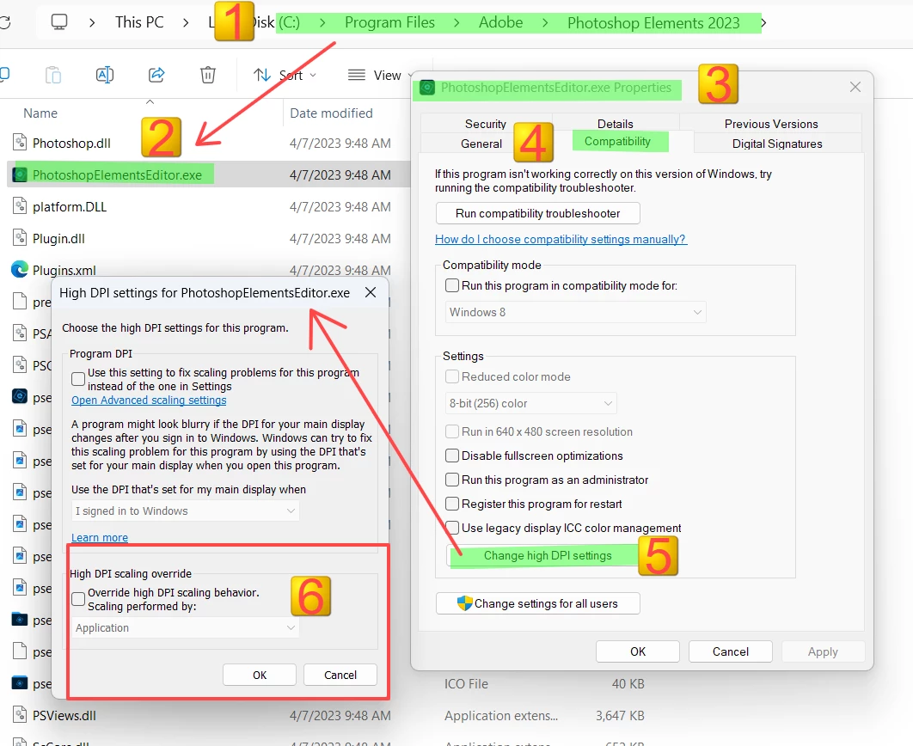Select the PSViews.dll file name

point(64,715)
